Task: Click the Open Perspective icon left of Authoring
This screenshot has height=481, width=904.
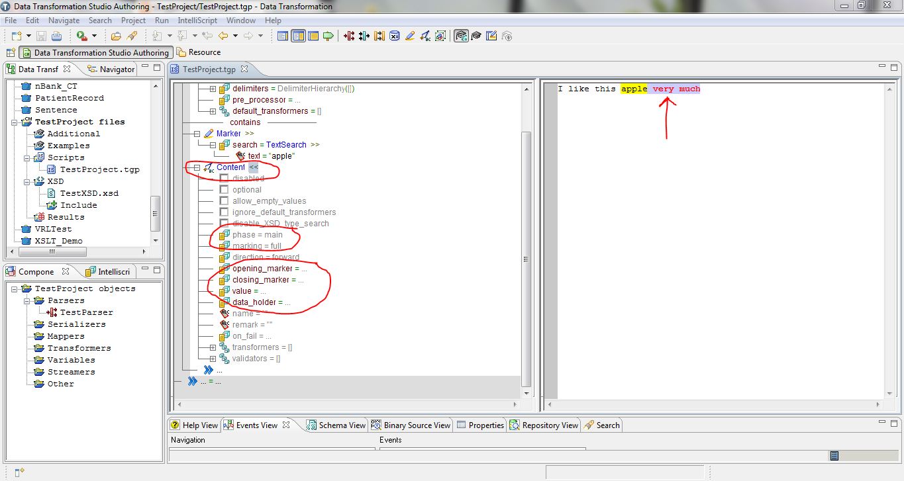Action: (x=11, y=52)
